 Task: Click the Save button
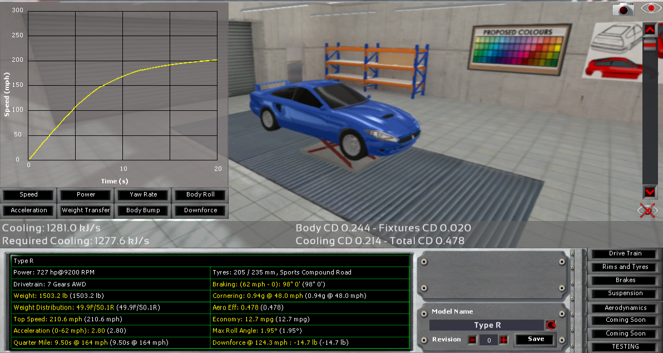[x=534, y=340]
